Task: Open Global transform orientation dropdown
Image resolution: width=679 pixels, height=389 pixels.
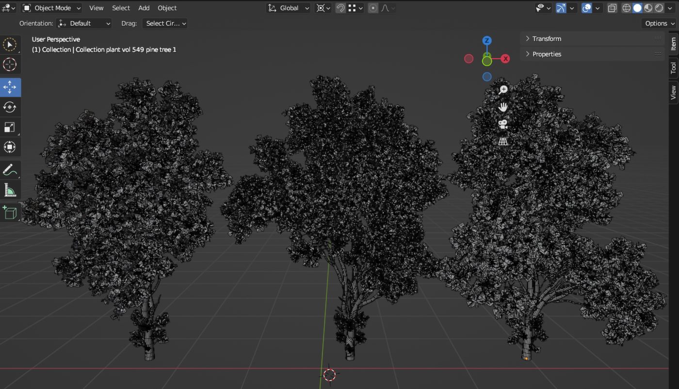Action: pos(289,8)
